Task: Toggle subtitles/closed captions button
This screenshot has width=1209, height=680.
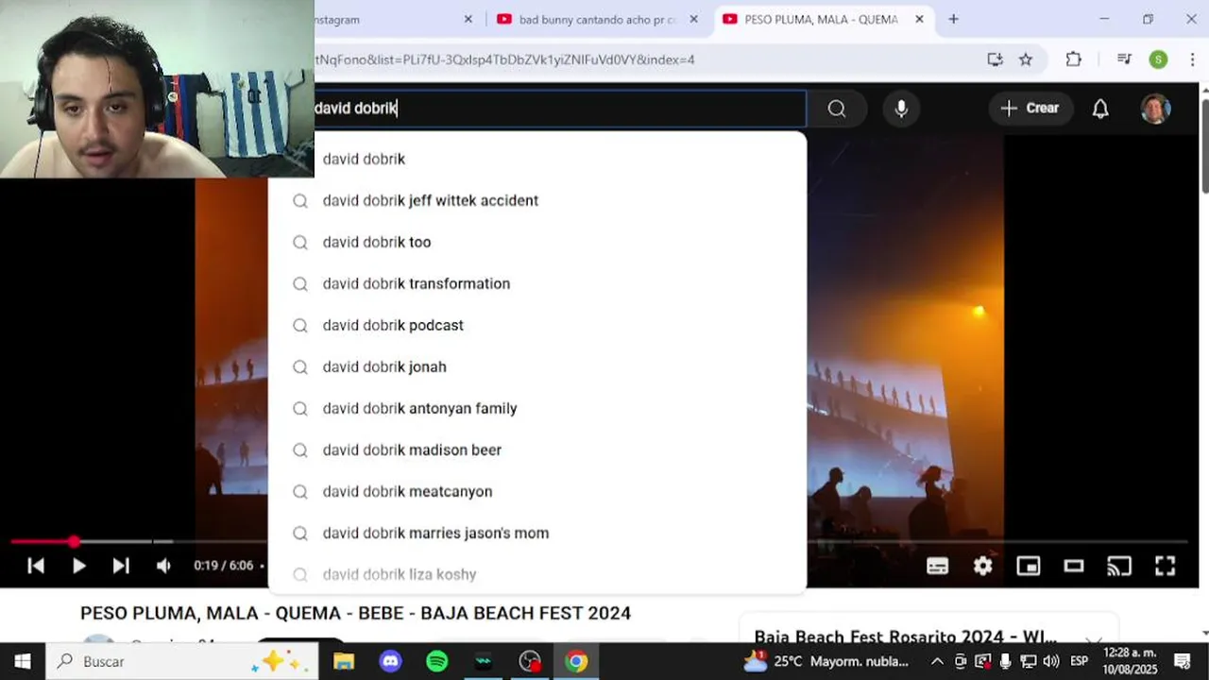Action: (937, 566)
